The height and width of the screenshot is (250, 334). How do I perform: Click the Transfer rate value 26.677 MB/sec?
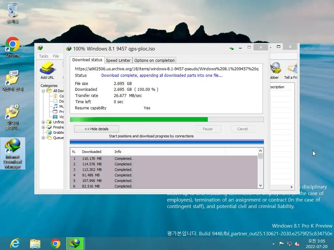tap(128, 96)
